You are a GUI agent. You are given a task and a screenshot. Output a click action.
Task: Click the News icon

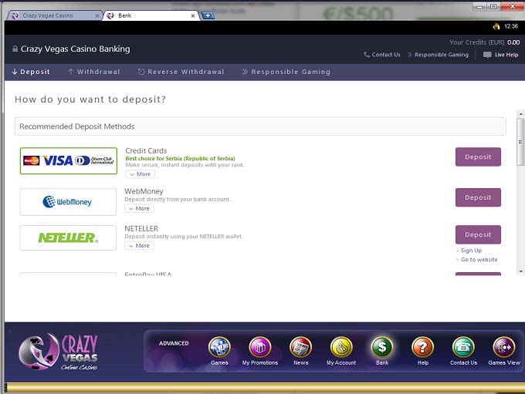tap(300, 348)
